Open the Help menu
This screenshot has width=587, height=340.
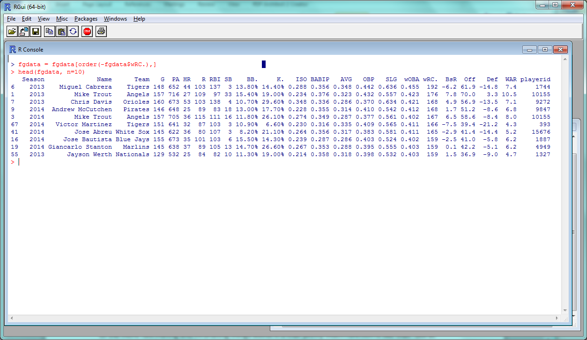[139, 19]
